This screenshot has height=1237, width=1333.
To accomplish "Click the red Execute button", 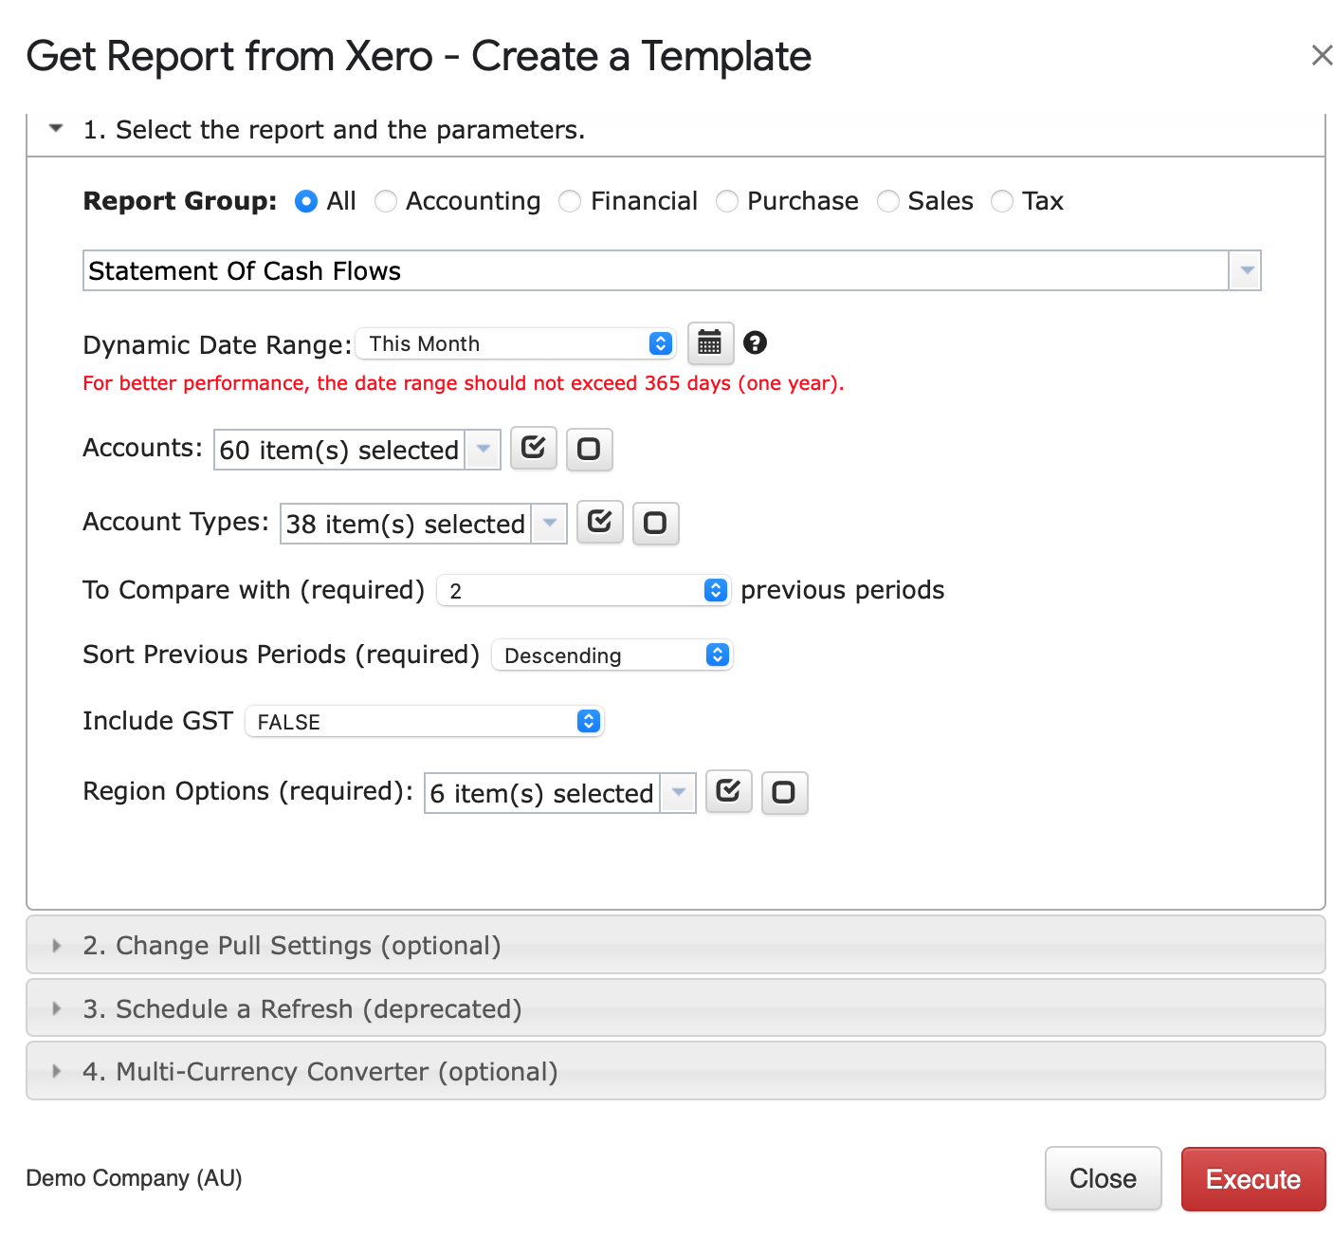I will [1252, 1178].
